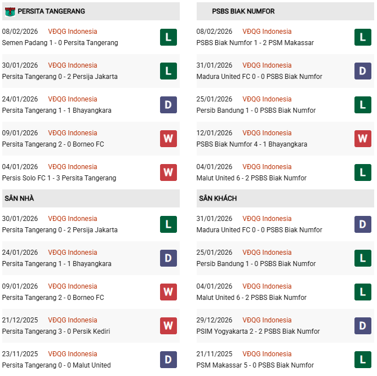Open VĐQG Indonesia link dated 29/12/2025
The width and height of the screenshot is (377, 376).
[x=267, y=320]
